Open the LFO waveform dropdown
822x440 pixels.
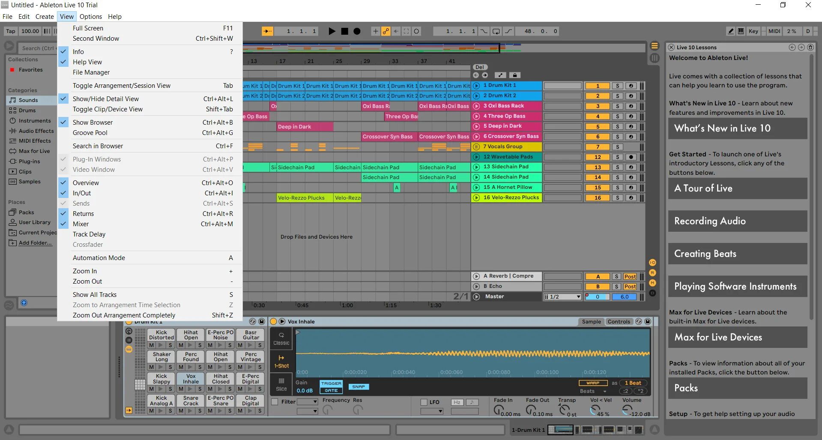pyautogui.click(x=432, y=411)
